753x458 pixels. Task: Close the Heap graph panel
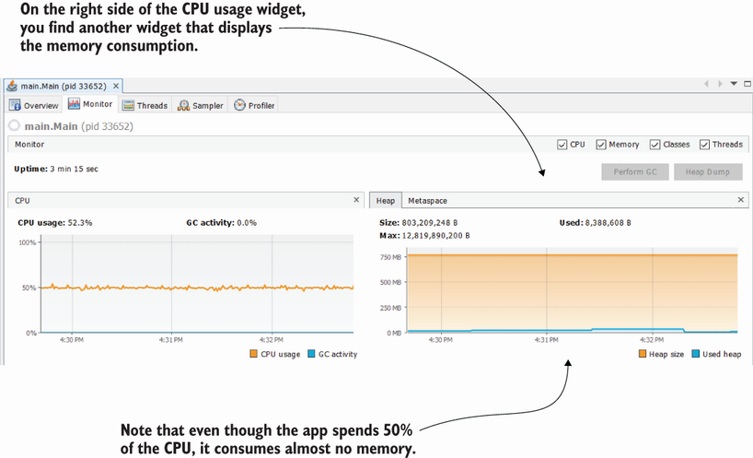coord(741,199)
